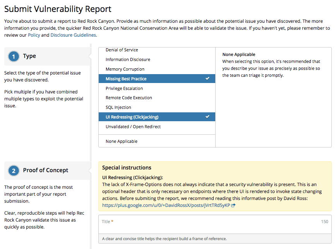Click the Submit Vulnerability Report heading
Image resolution: width=336 pixels, height=249 pixels.
pyautogui.click(x=58, y=9)
